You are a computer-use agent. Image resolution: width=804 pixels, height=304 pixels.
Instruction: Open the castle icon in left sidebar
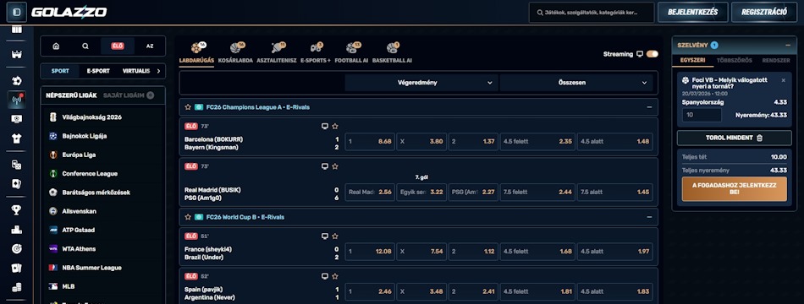16,55
